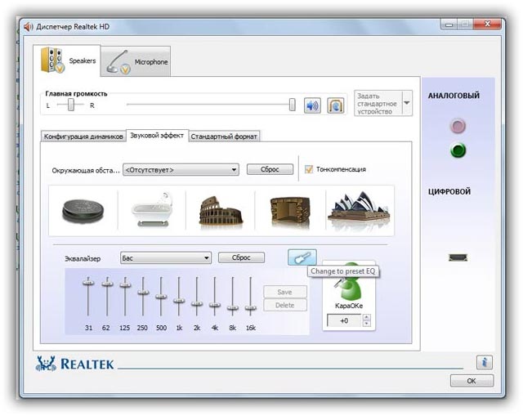The height and width of the screenshot is (416, 523).
Task: Click the Delete equalizer button
Action: (x=285, y=305)
